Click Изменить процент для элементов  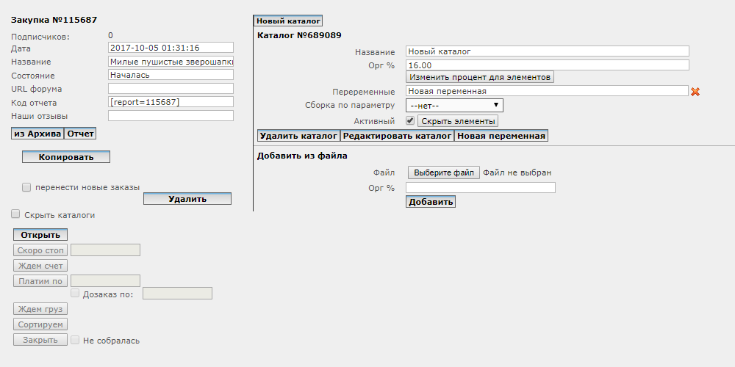click(x=480, y=77)
